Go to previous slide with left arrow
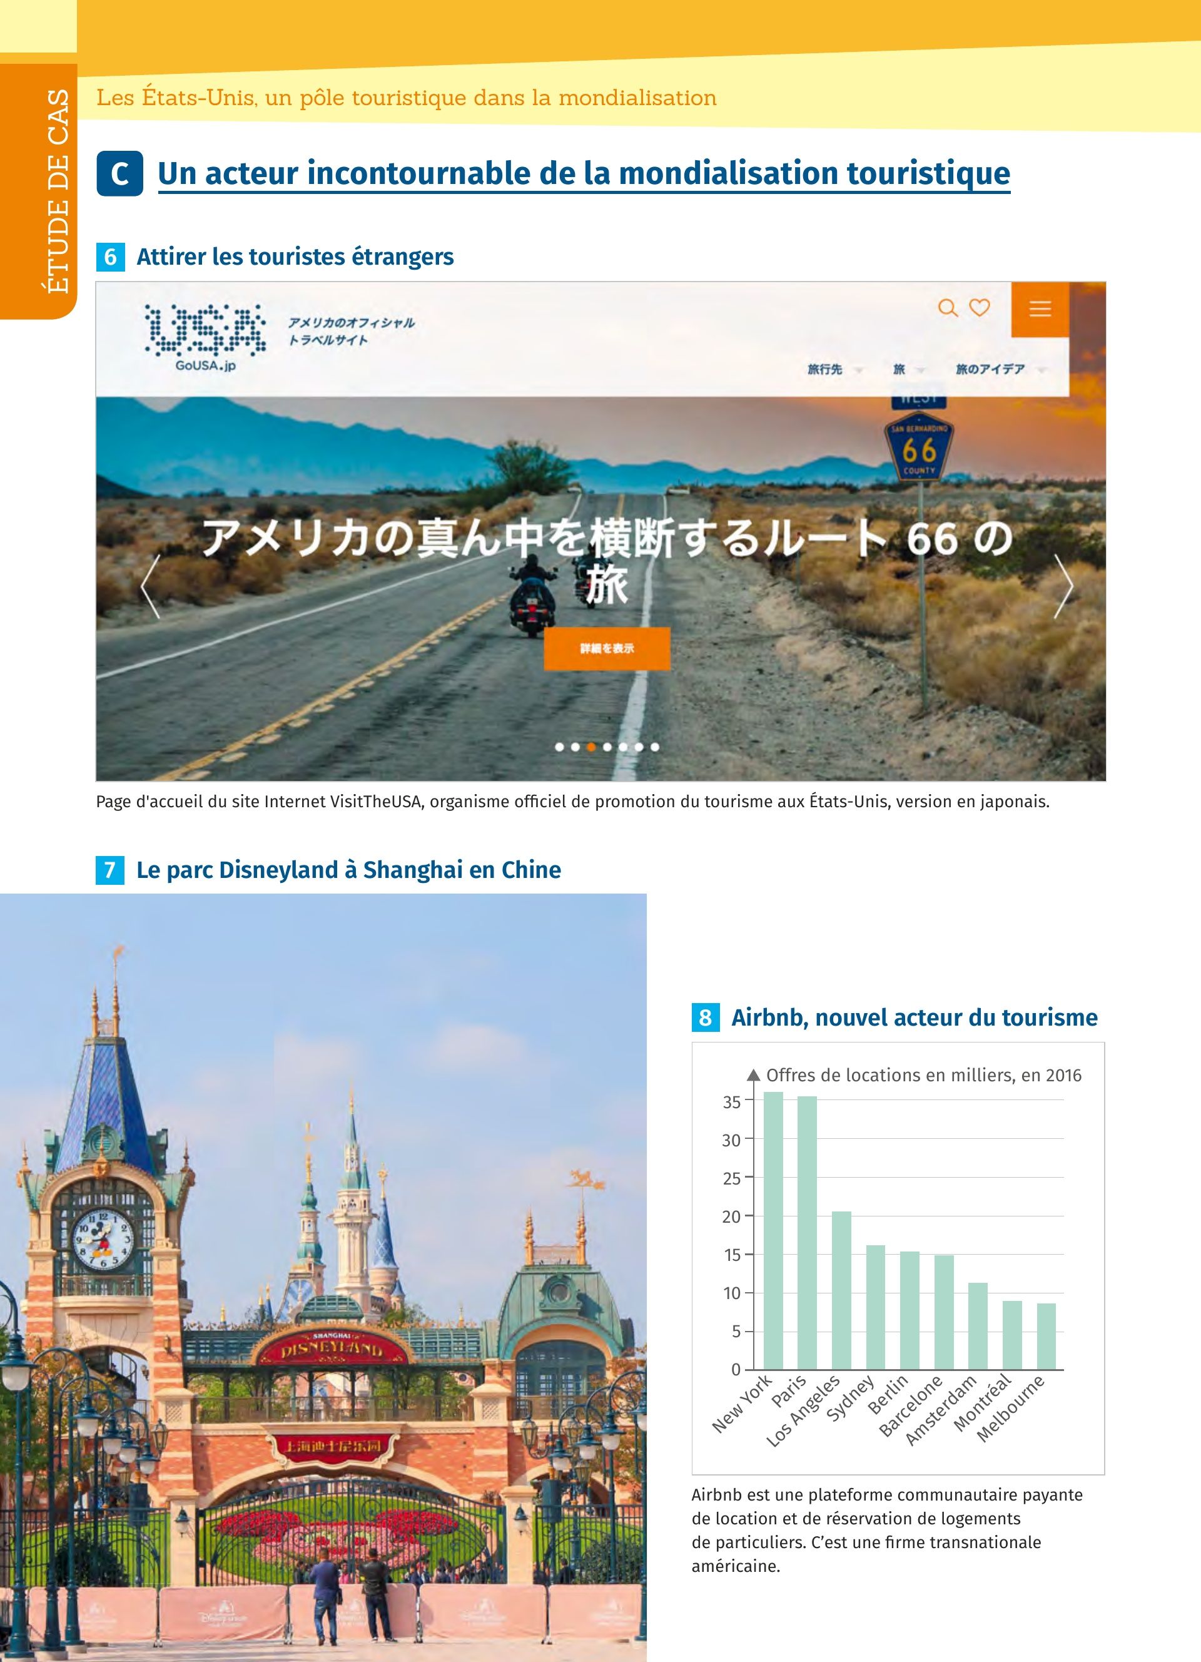 150,586
